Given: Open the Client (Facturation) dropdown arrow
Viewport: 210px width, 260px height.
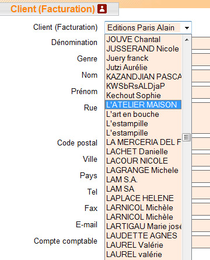Looking at the screenshot, I should pyautogui.click(x=187, y=28).
